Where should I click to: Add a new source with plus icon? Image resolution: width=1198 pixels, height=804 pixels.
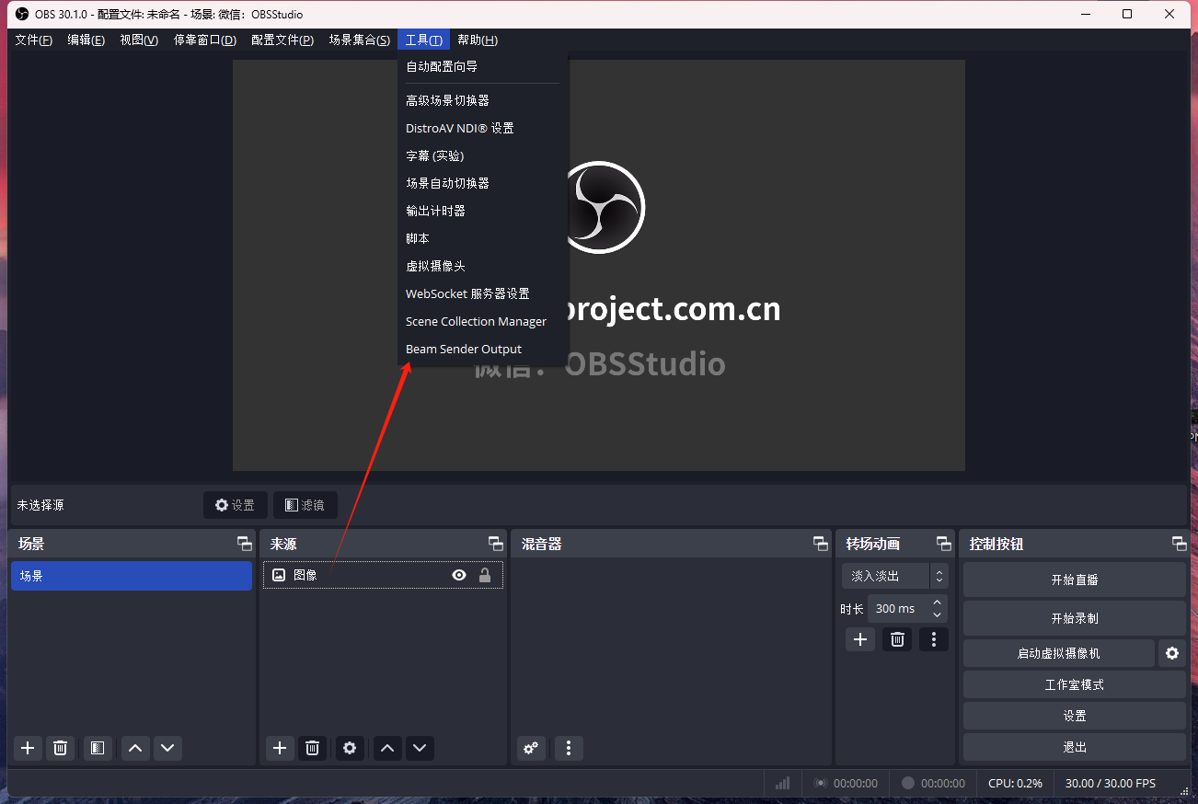tap(280, 748)
